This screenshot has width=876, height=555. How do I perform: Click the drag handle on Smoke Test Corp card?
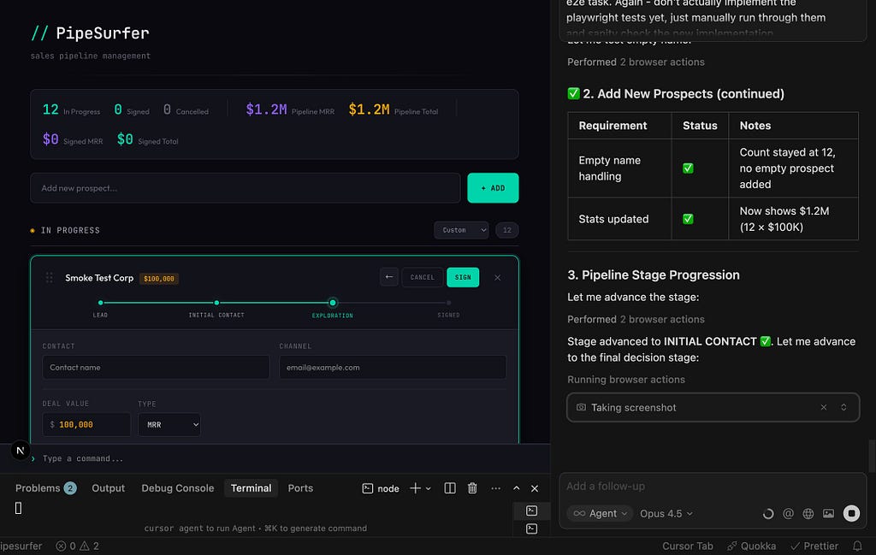(x=49, y=277)
